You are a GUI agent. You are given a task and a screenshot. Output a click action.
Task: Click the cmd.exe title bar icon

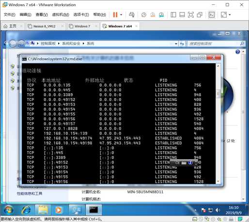point(24,59)
